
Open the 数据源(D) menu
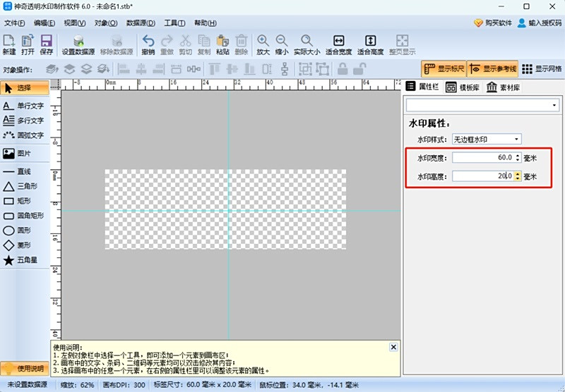(x=141, y=23)
